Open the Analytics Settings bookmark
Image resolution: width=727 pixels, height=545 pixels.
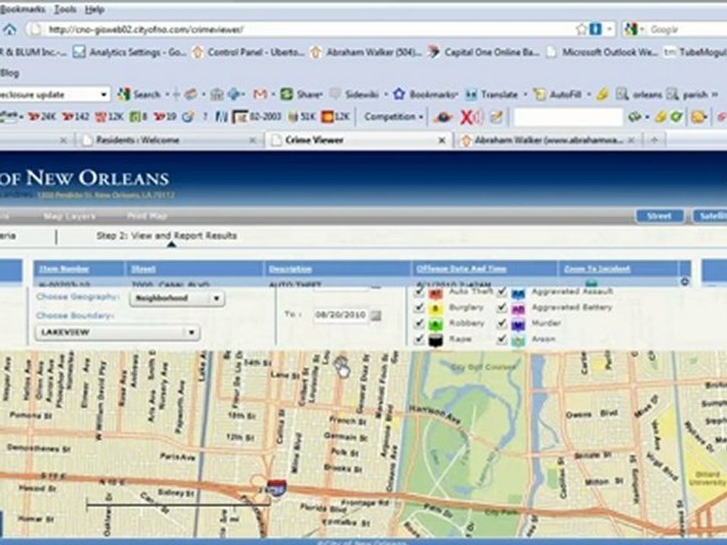[129, 52]
